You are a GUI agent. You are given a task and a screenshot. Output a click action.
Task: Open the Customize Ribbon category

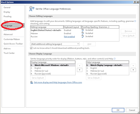click(12, 39)
